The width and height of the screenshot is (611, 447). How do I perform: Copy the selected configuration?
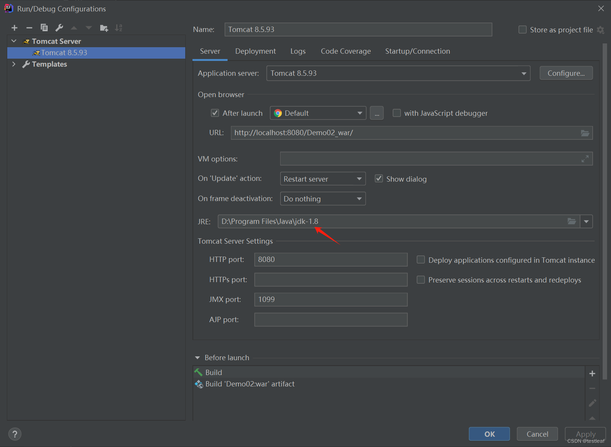coord(44,28)
